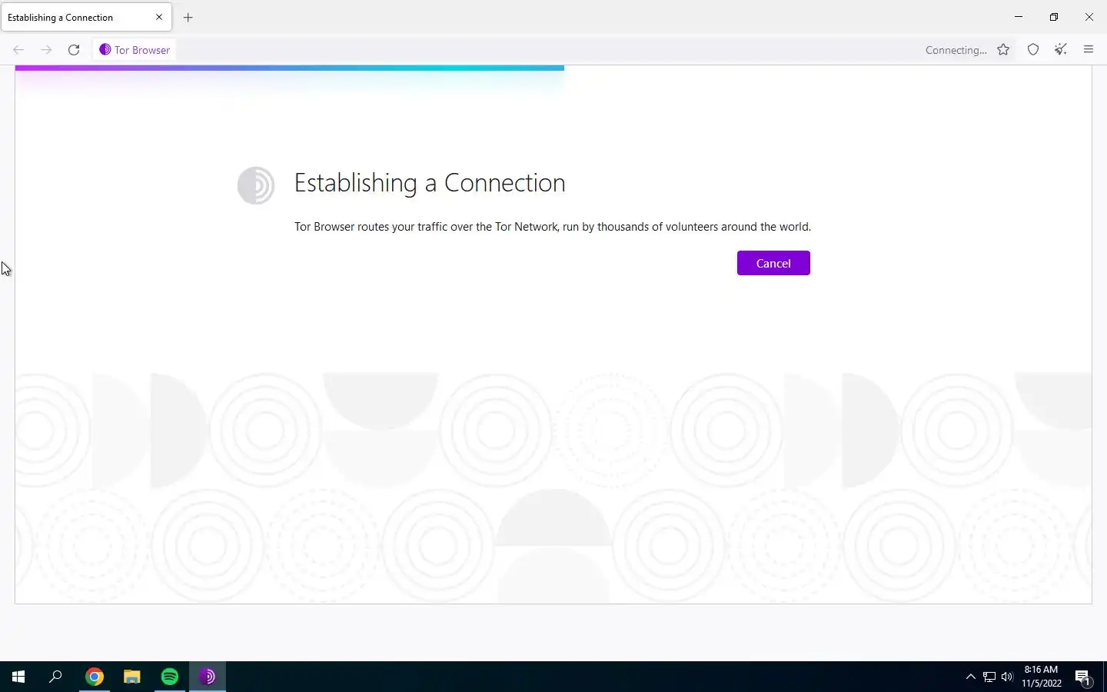Open the Windows notification center
Viewport: 1107px width, 692px height.
coord(1083,677)
